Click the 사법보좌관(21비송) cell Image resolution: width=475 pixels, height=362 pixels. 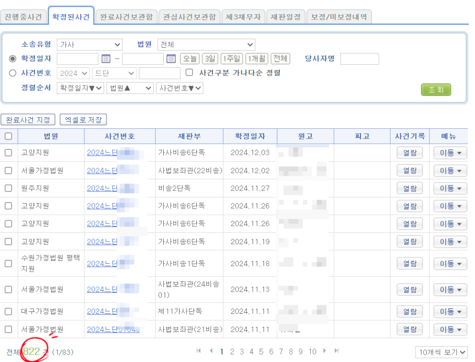[x=190, y=329]
